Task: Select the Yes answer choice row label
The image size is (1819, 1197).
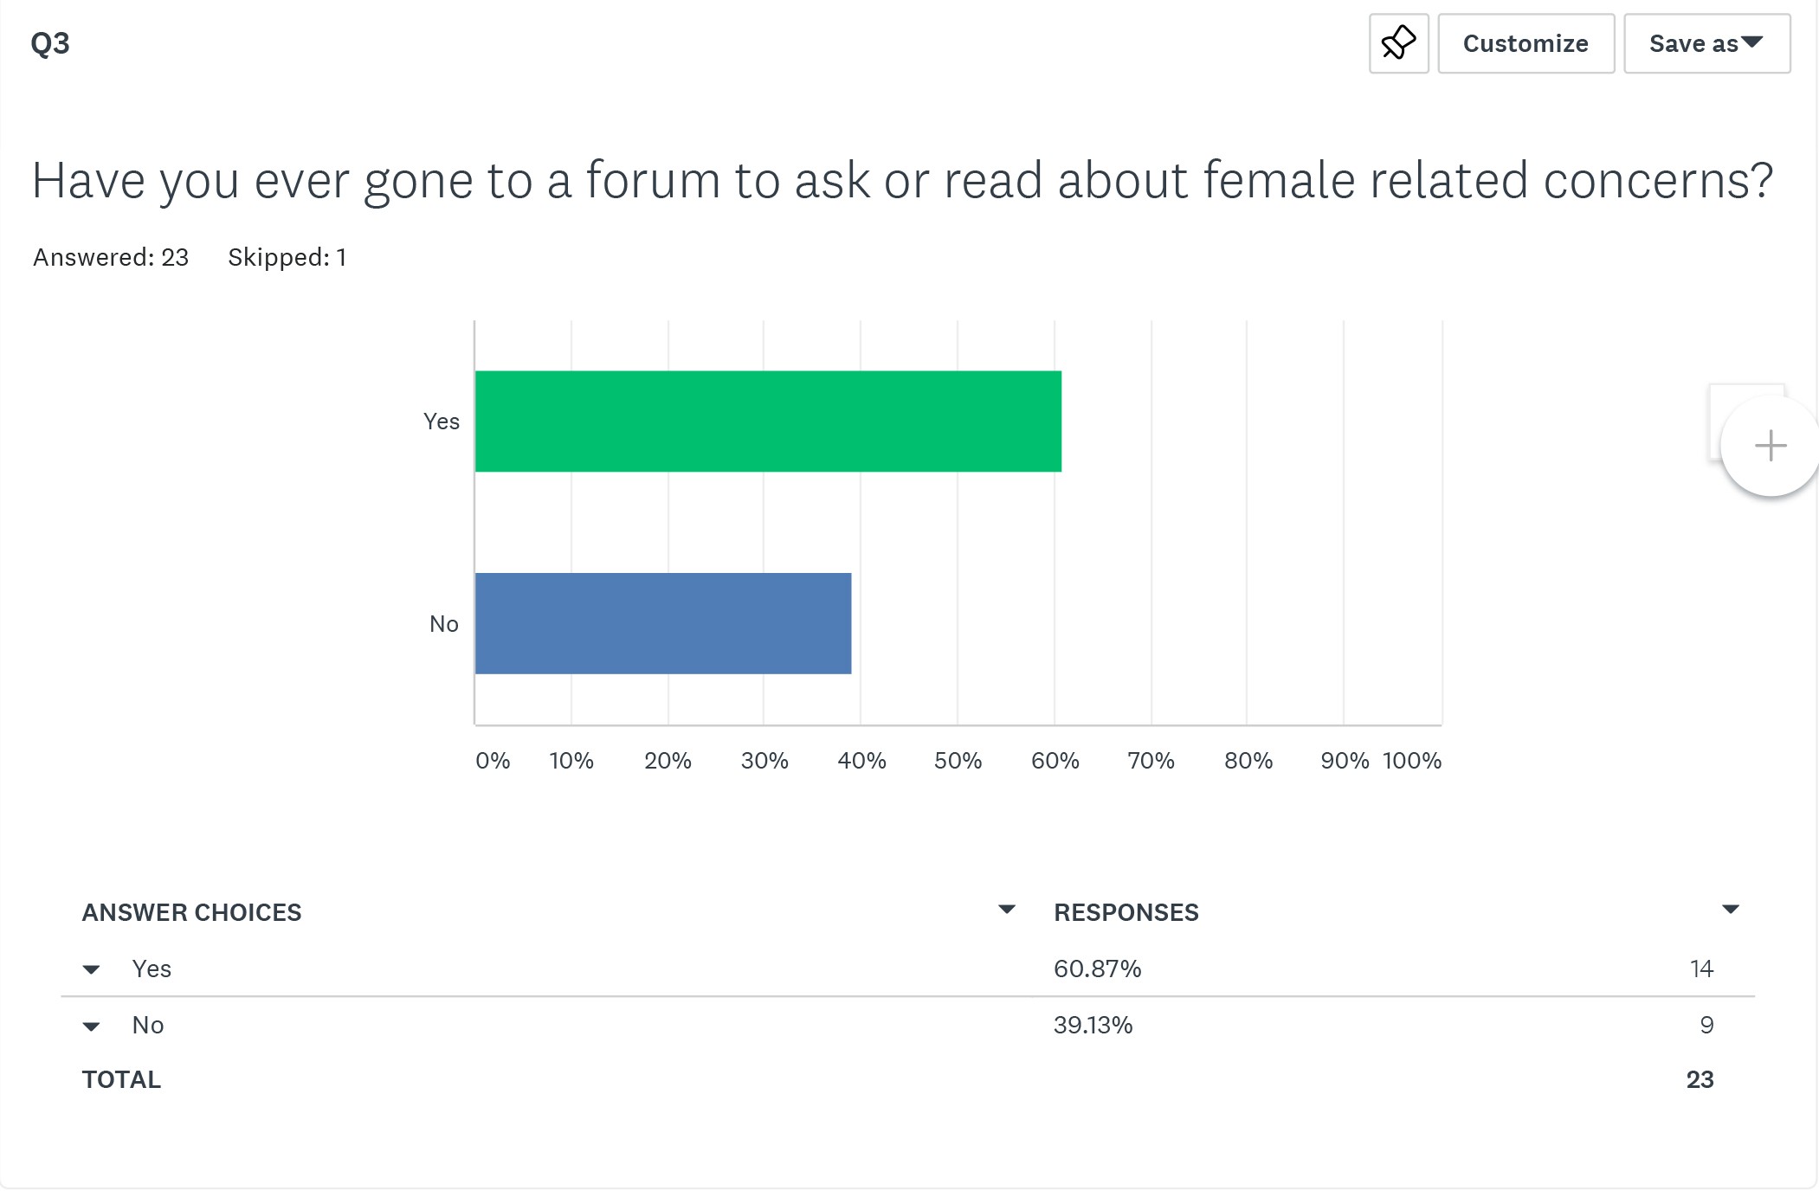Action: pos(152,969)
